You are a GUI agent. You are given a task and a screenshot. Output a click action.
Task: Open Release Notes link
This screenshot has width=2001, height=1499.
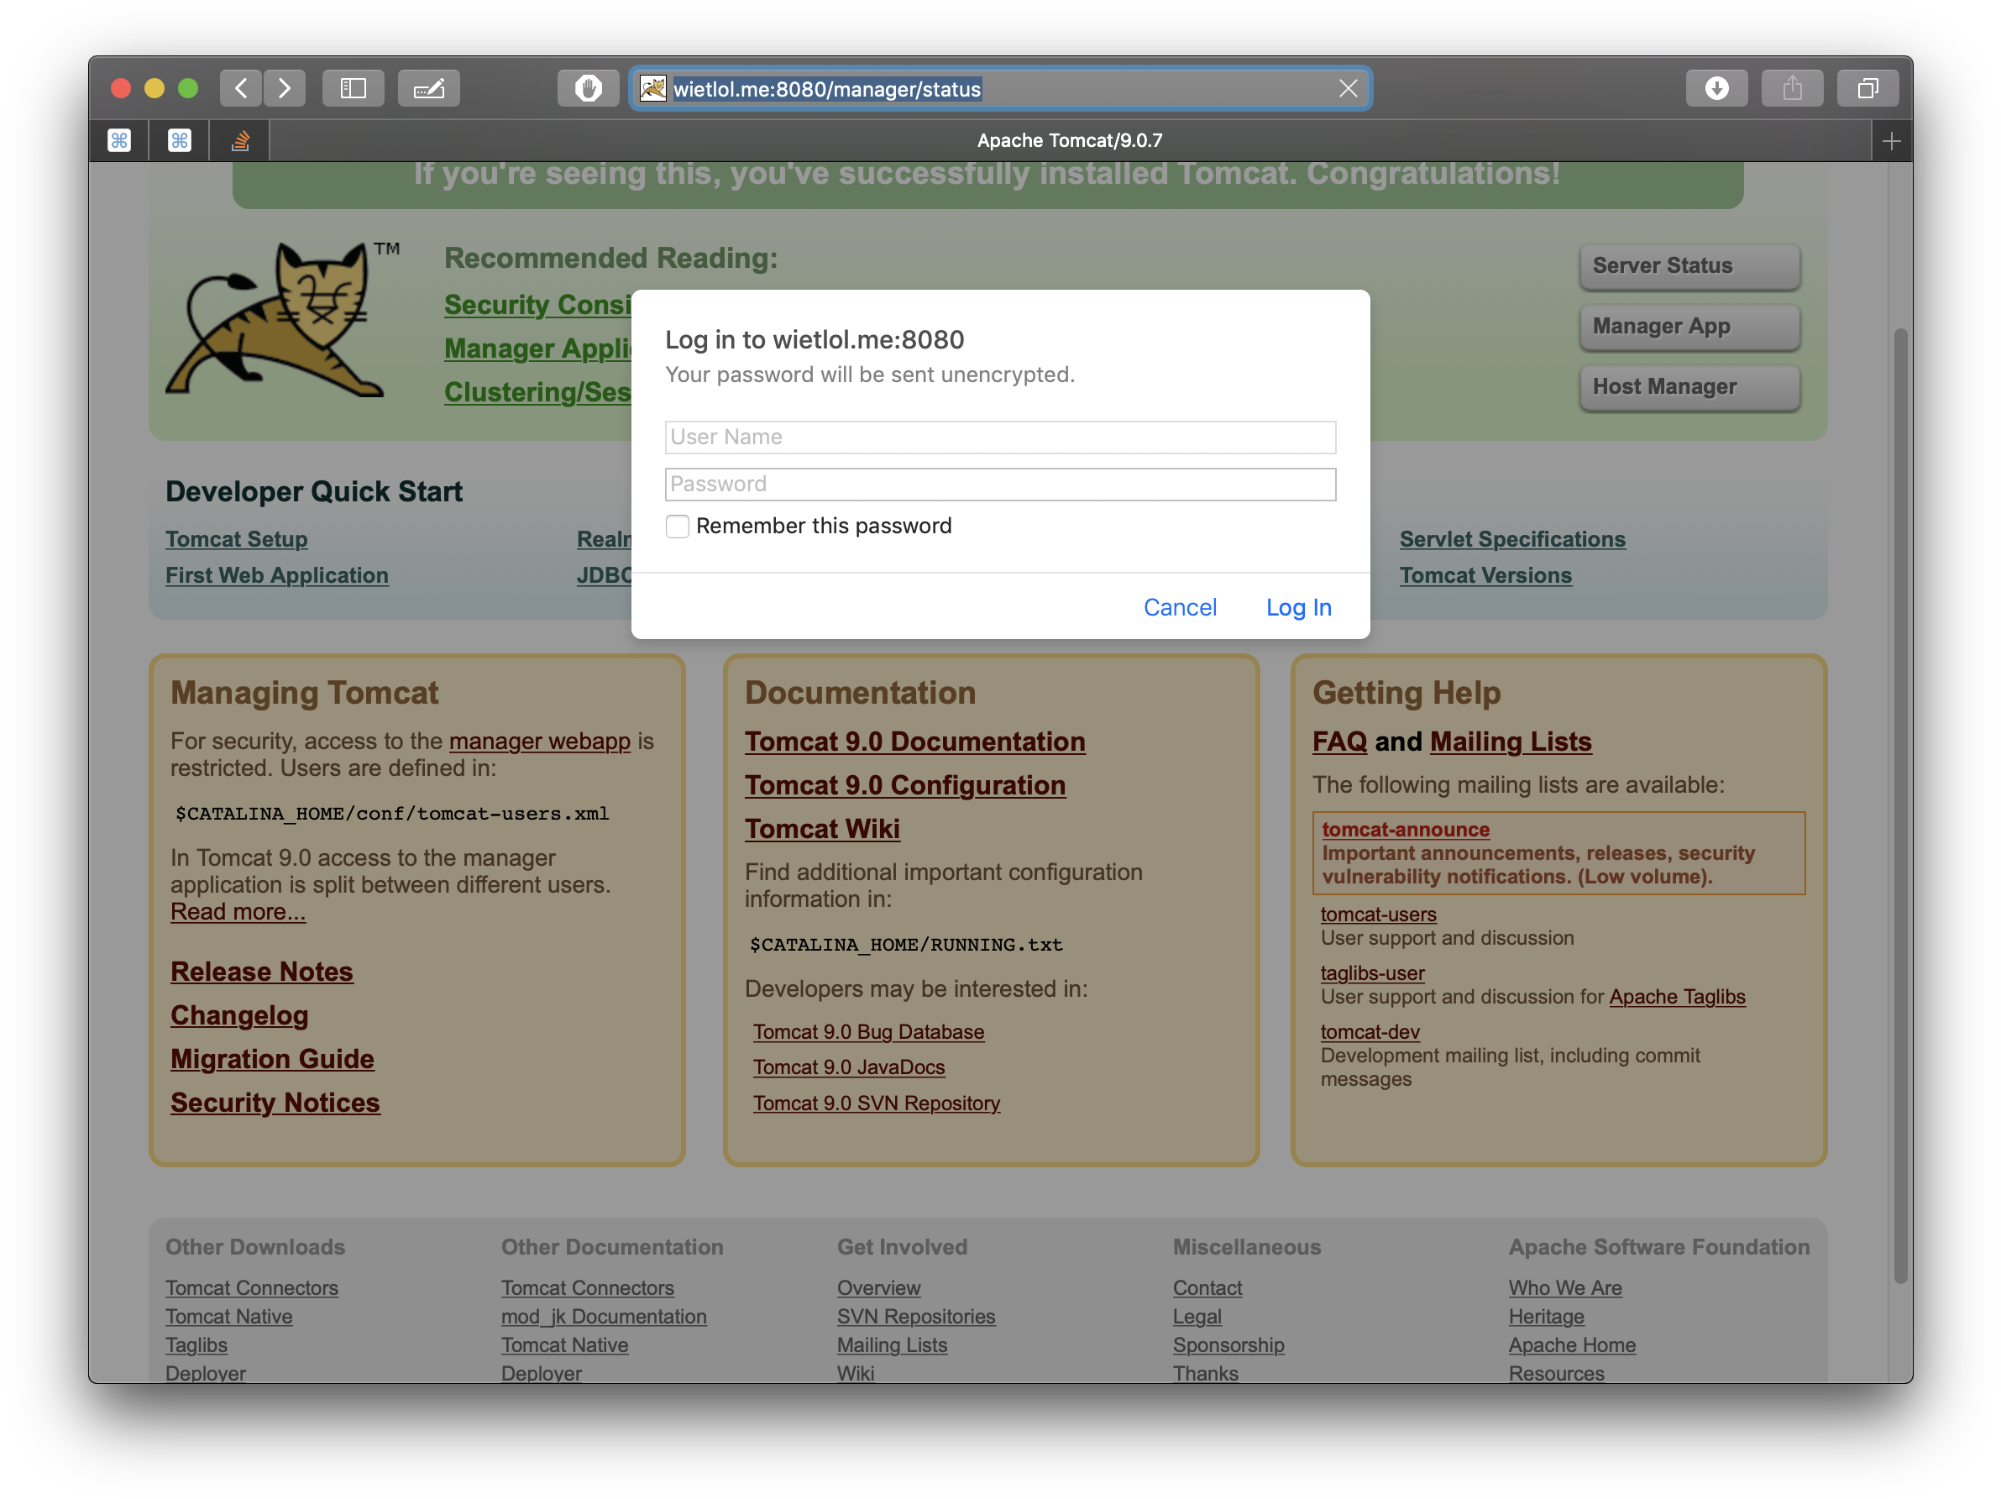tap(261, 971)
